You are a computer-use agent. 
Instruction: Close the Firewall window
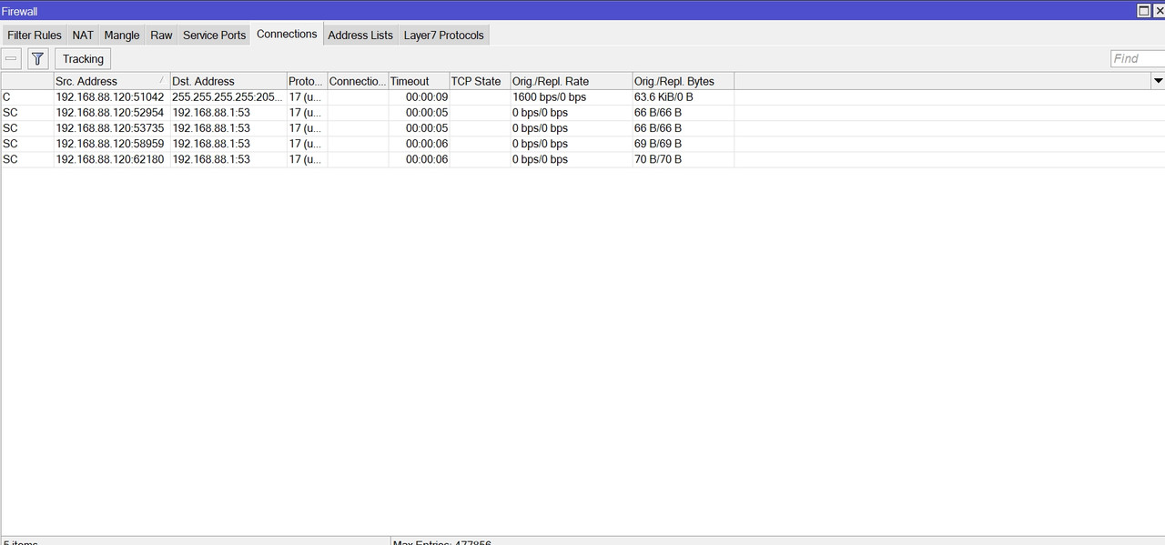pyautogui.click(x=1159, y=11)
